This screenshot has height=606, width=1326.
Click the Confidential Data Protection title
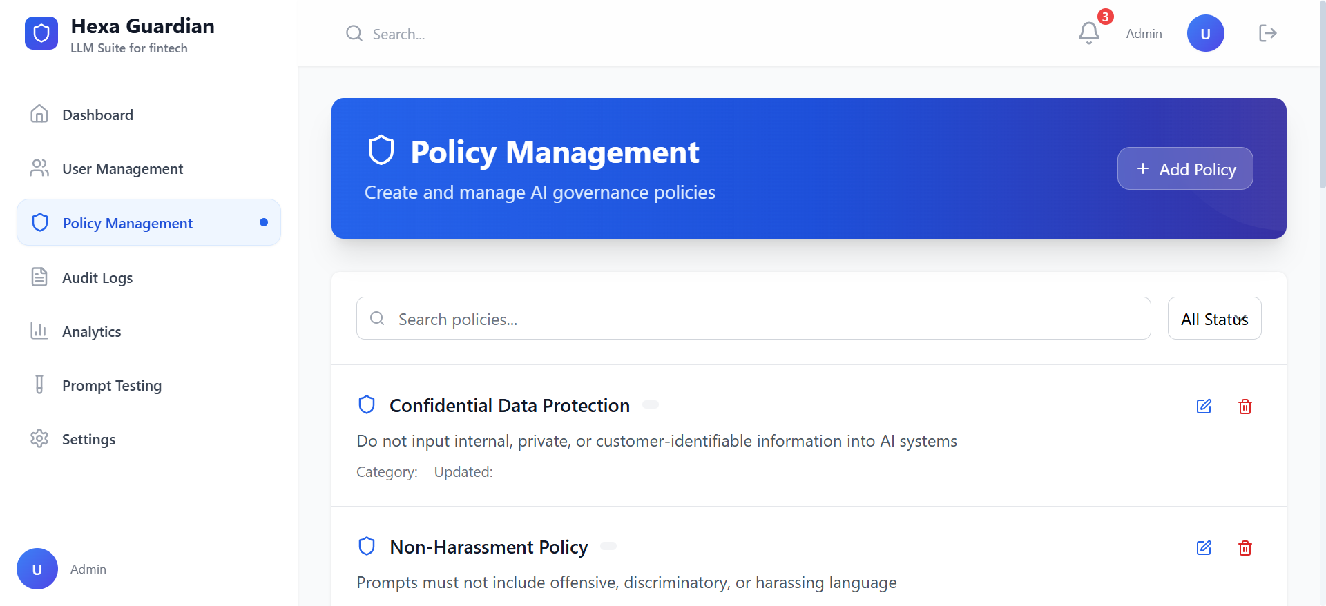click(x=509, y=406)
